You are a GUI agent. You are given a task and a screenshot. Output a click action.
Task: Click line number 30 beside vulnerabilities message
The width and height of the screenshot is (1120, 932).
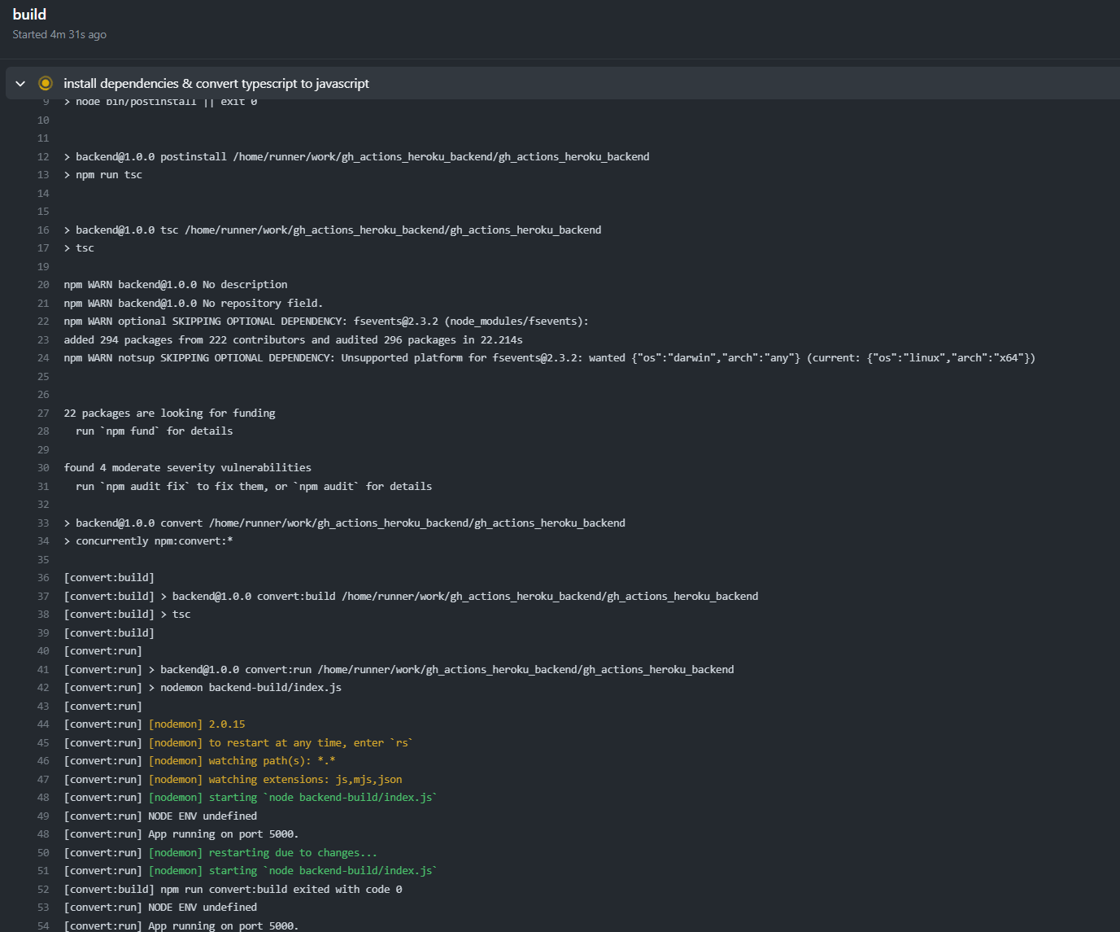click(43, 467)
